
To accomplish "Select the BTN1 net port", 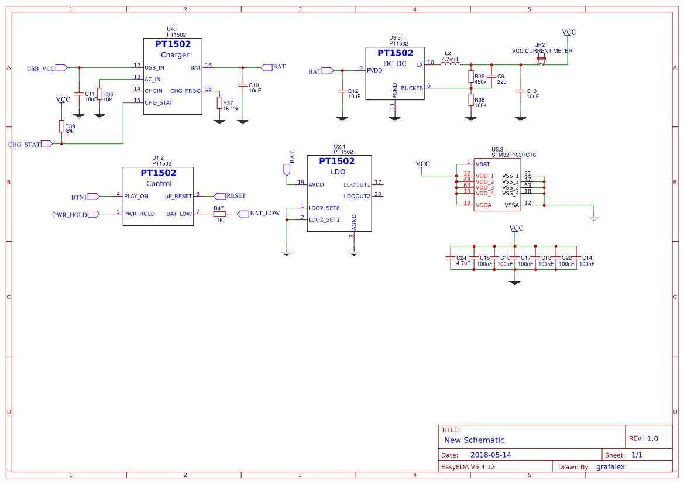I will (94, 197).
